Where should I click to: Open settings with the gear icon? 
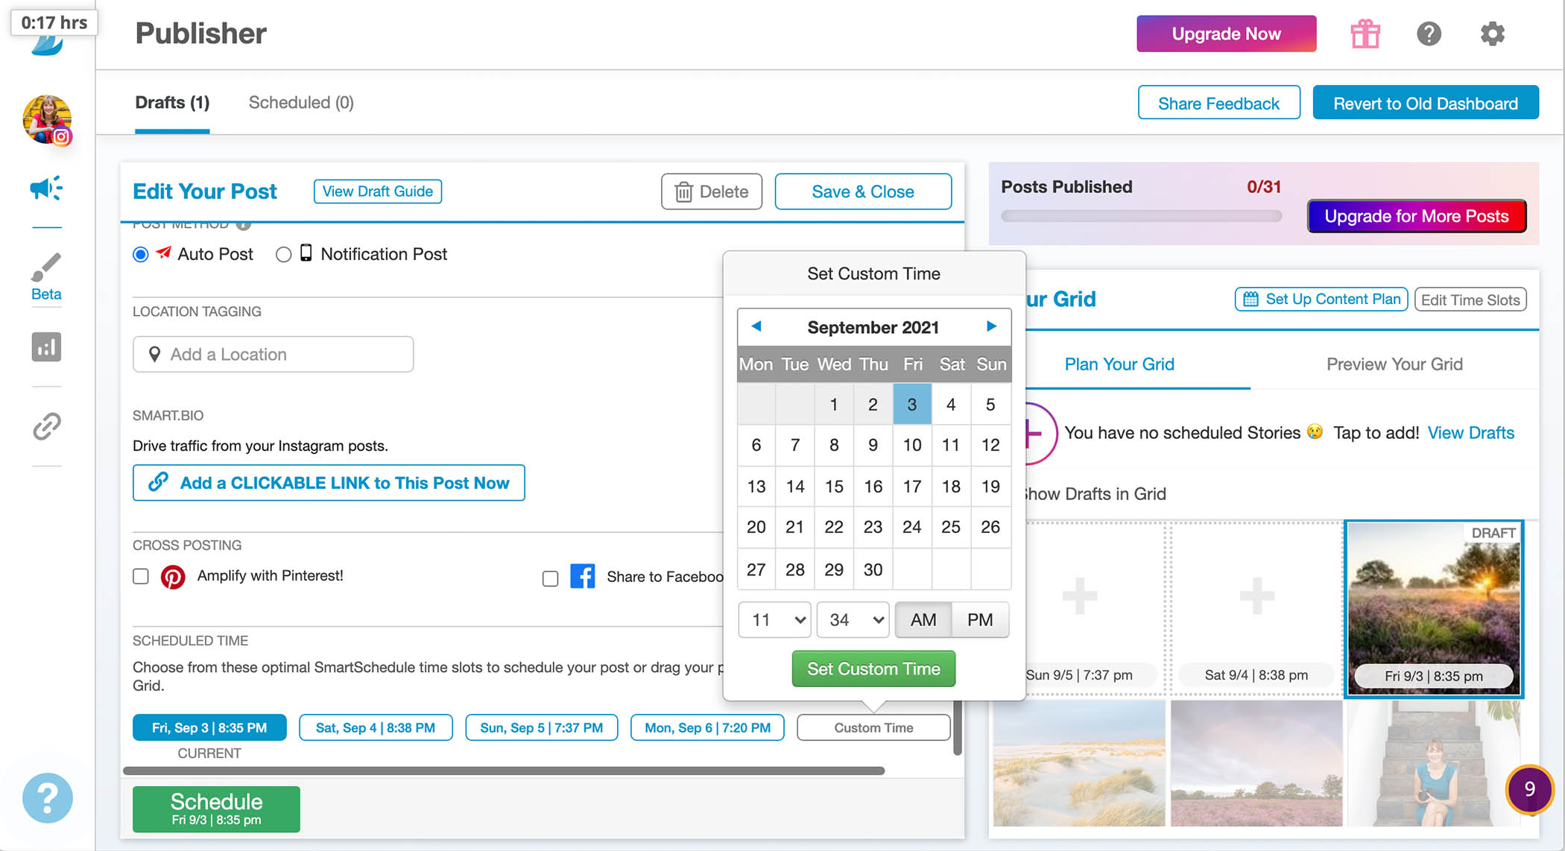[x=1492, y=34]
